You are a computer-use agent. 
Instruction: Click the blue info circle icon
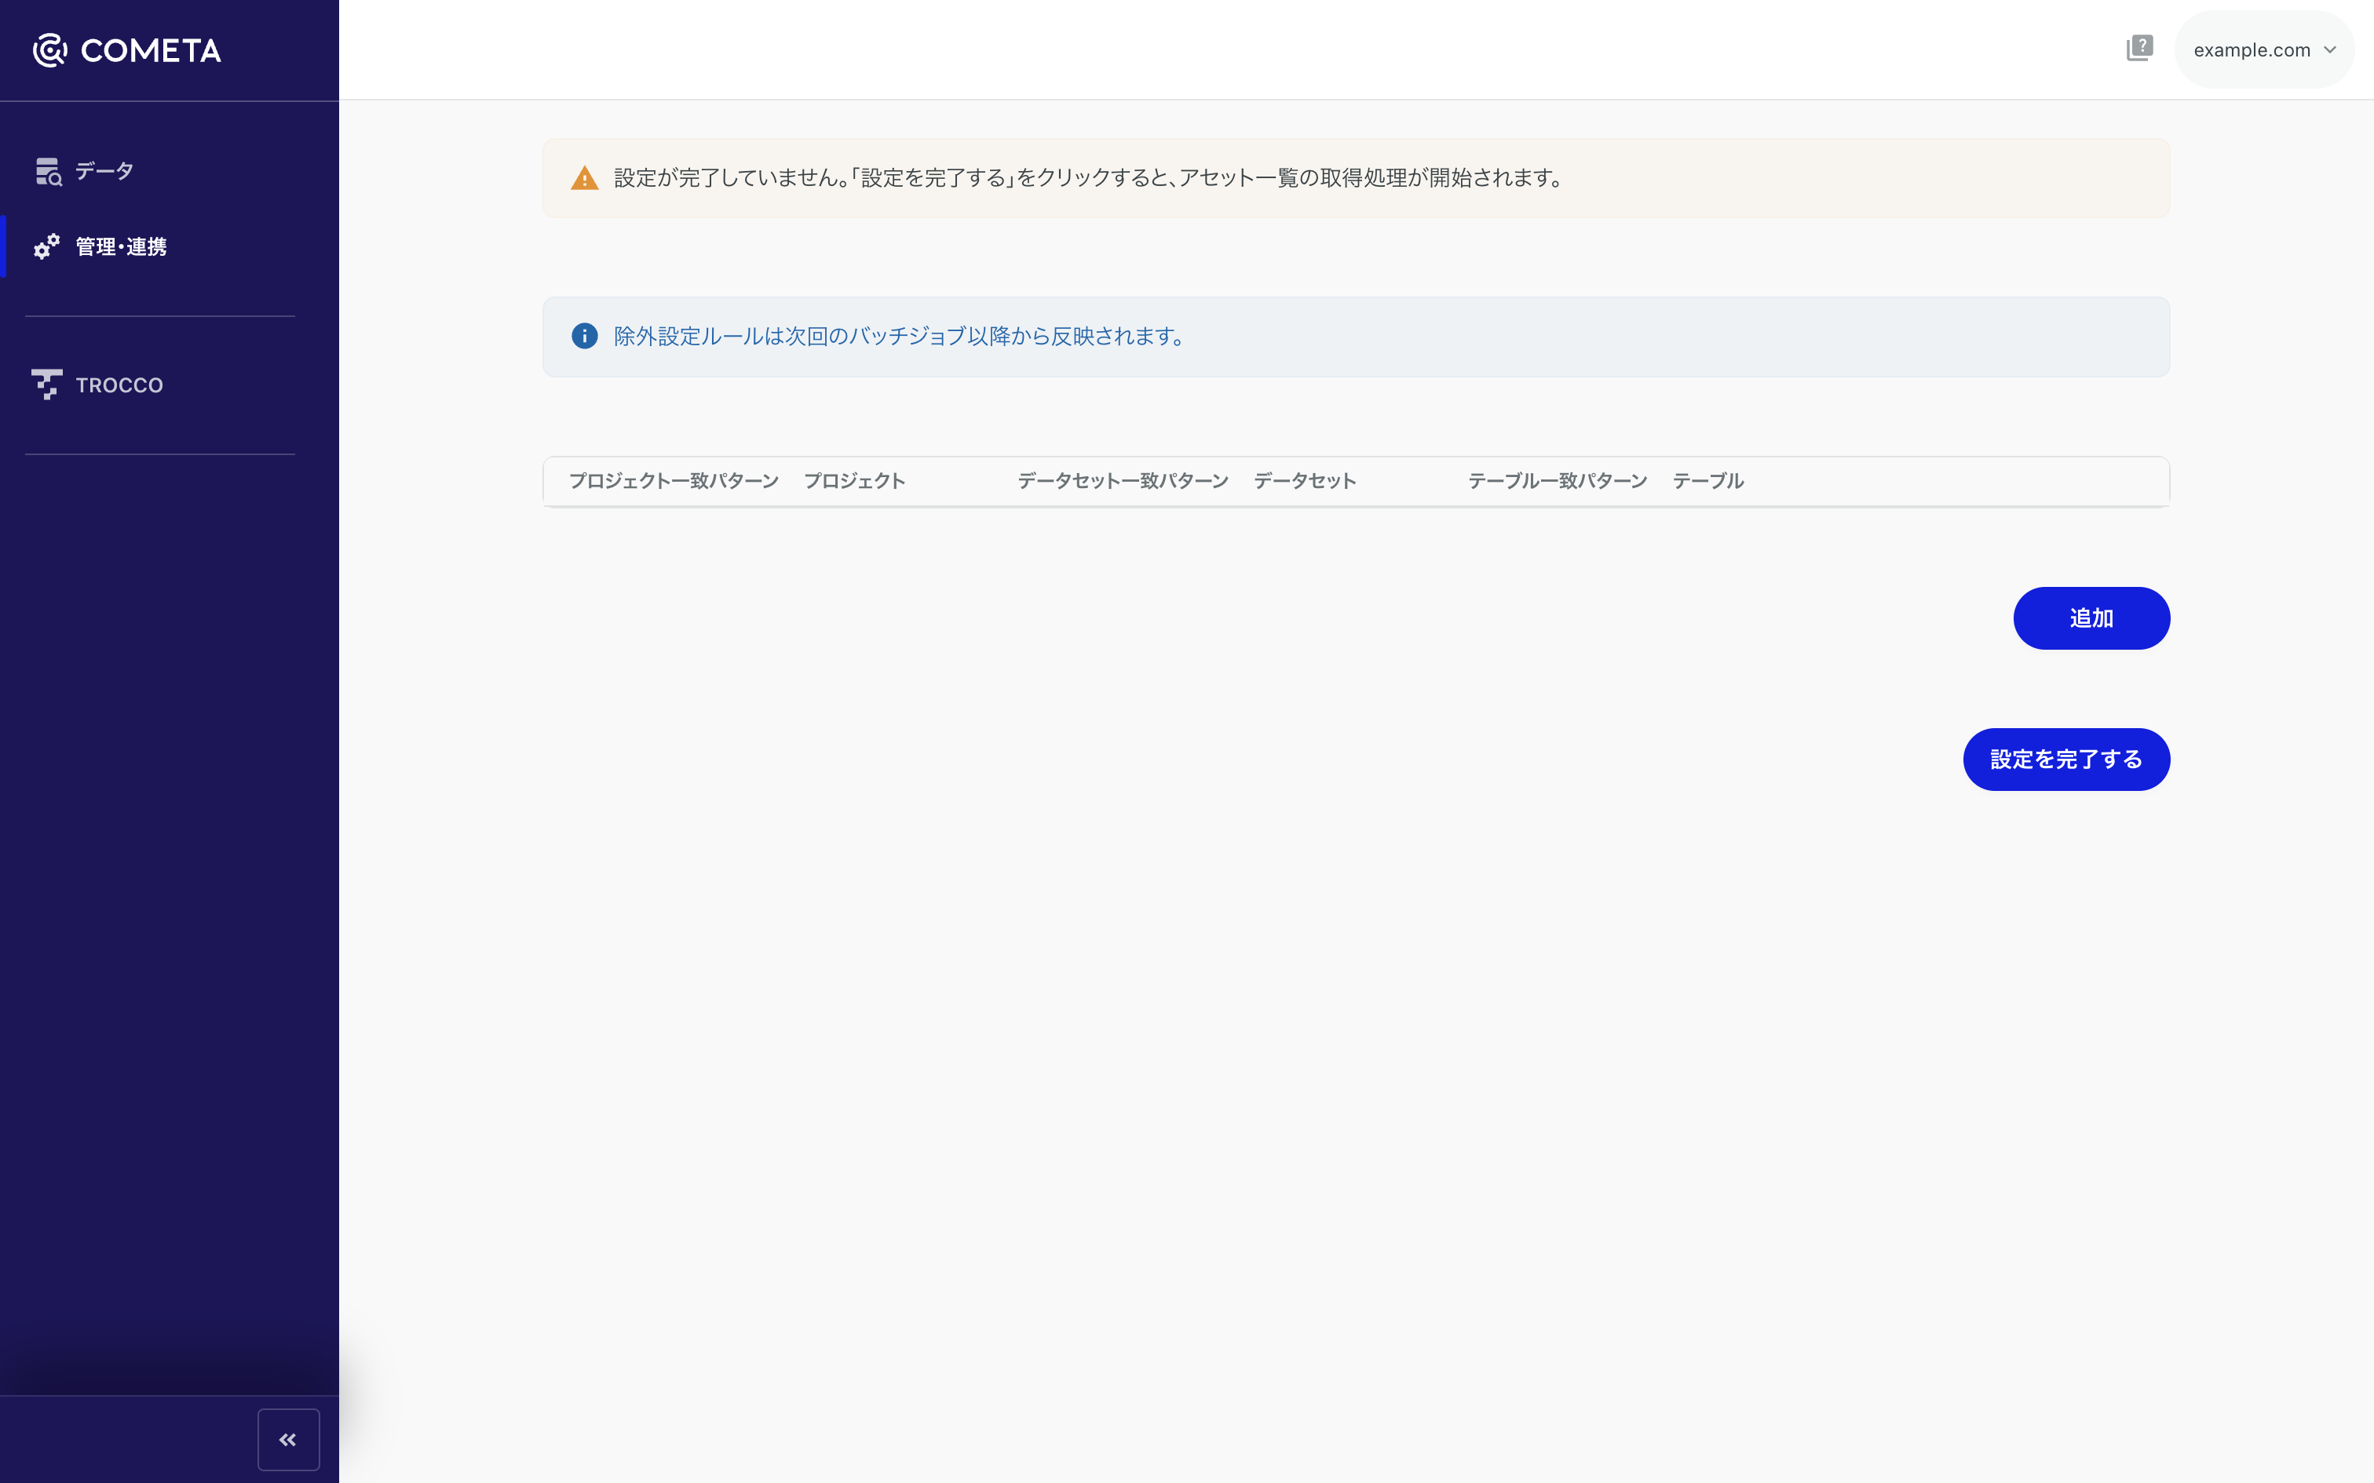[585, 337]
